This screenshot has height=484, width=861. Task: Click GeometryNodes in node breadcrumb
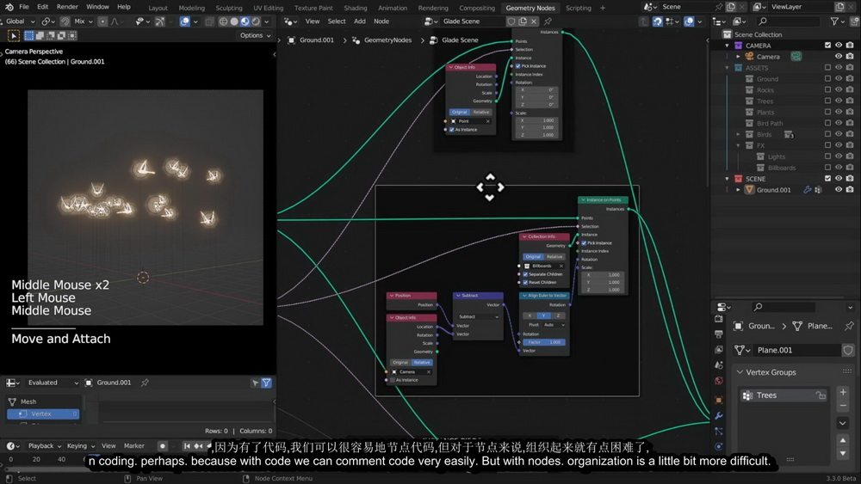click(x=387, y=40)
